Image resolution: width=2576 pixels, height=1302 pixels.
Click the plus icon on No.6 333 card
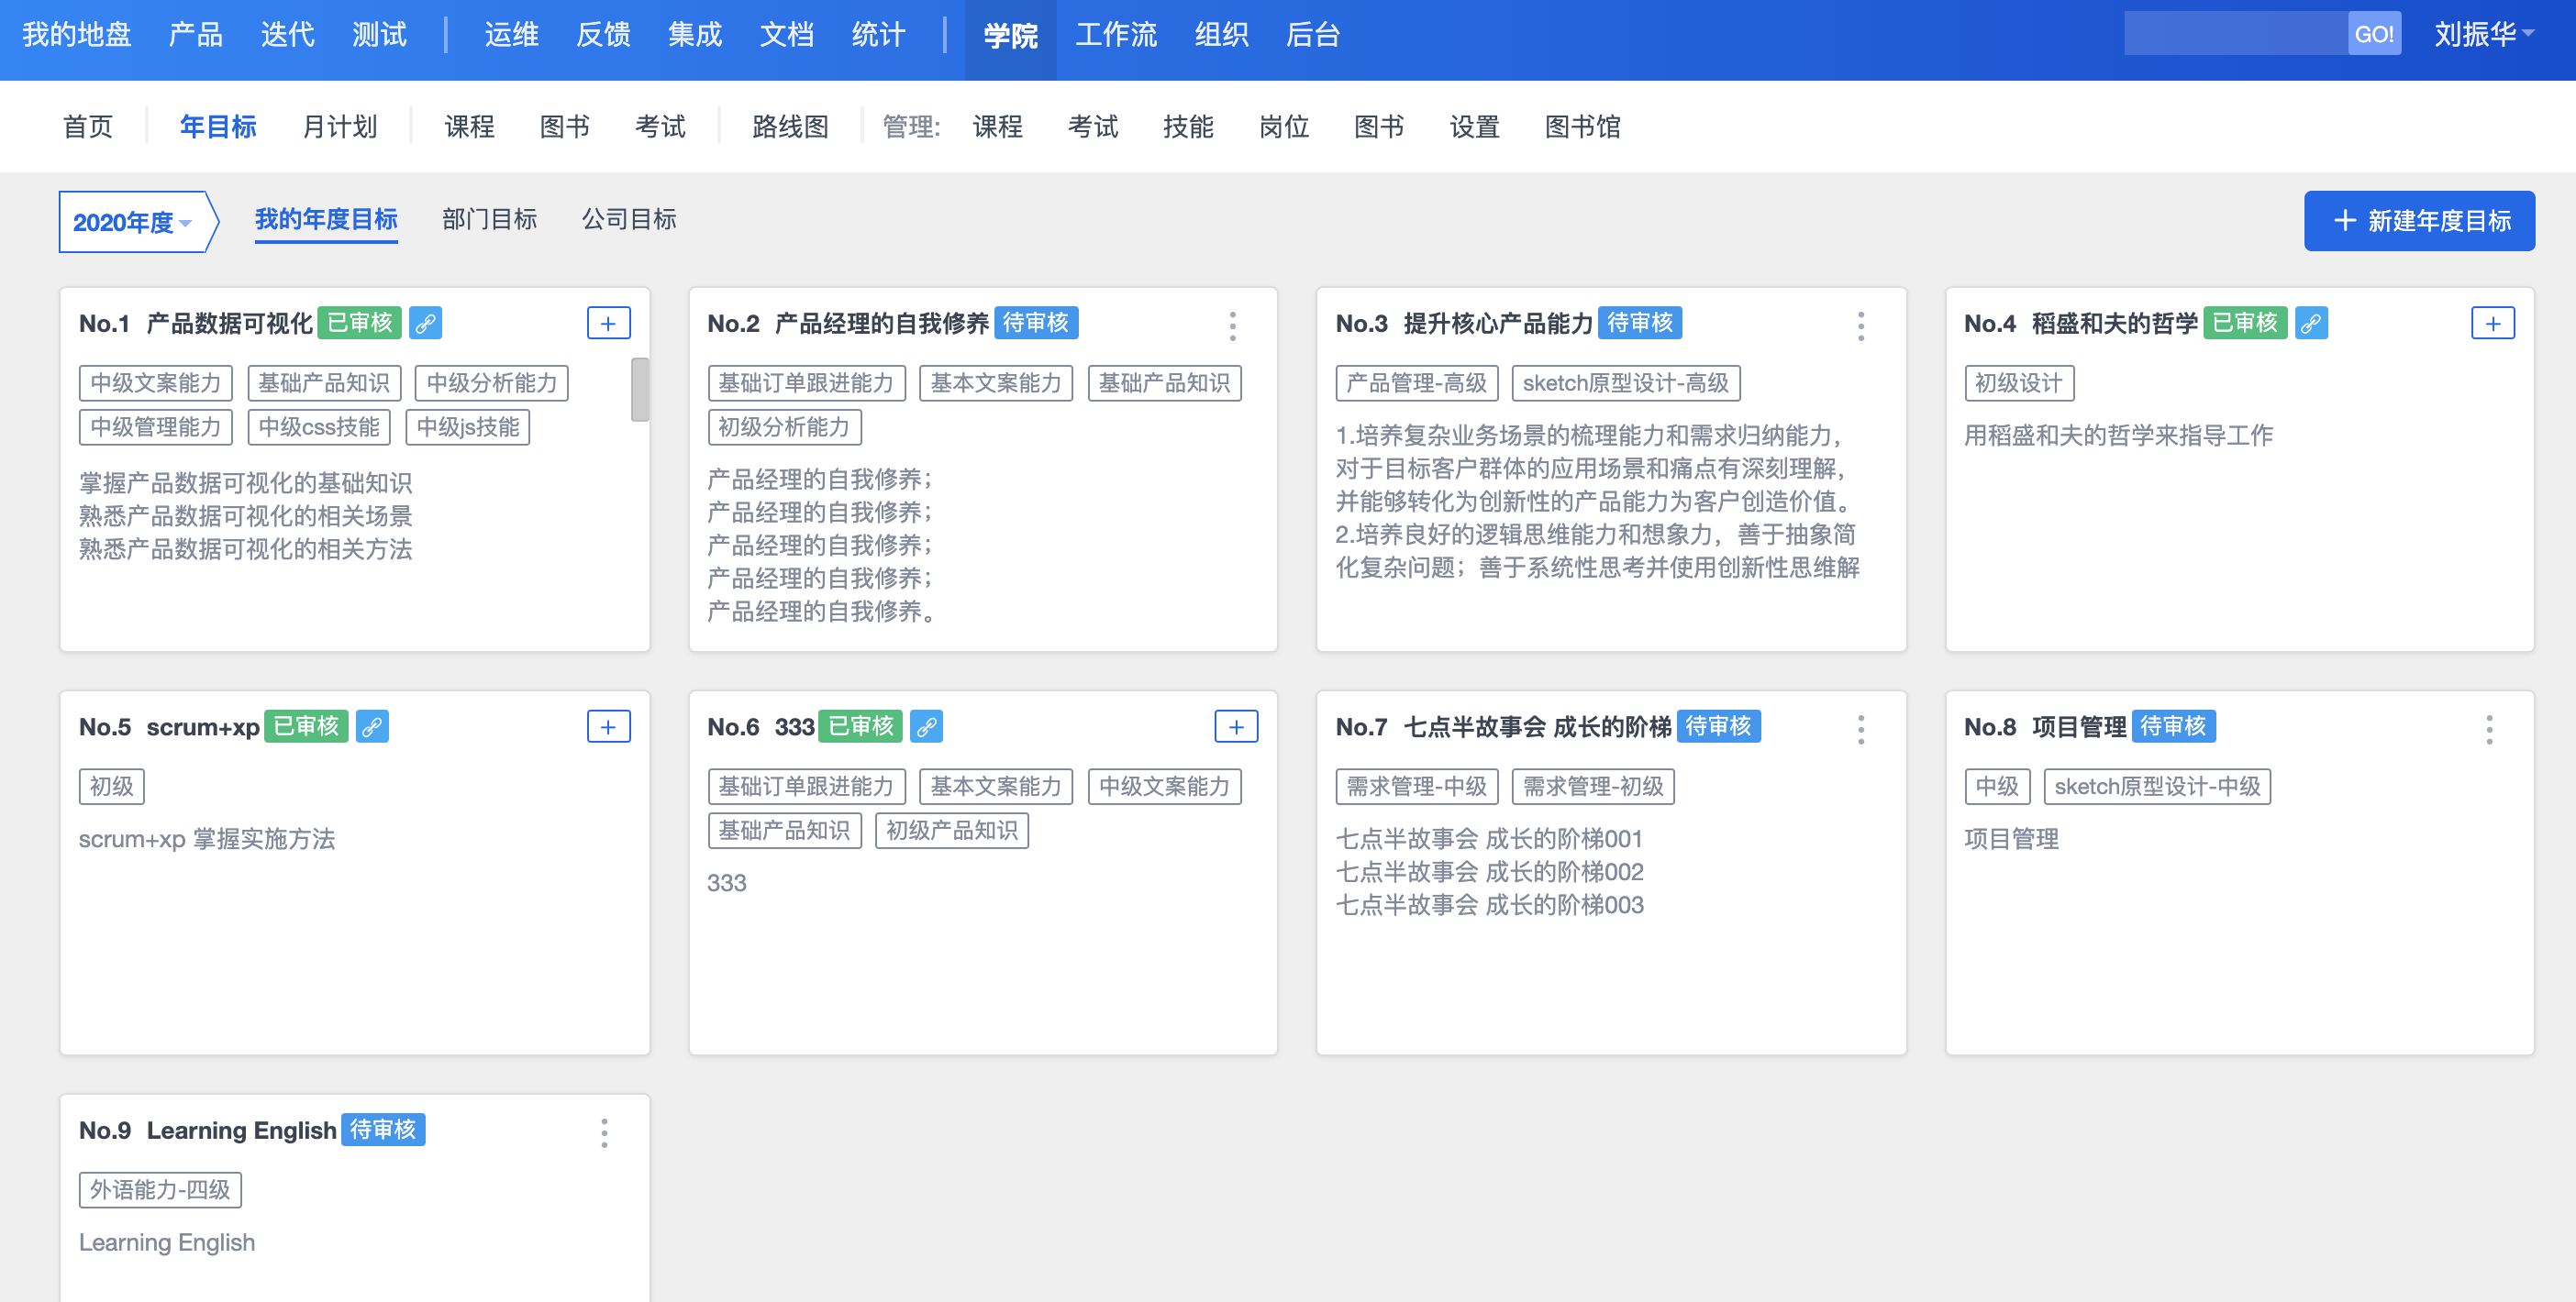[x=1236, y=726]
